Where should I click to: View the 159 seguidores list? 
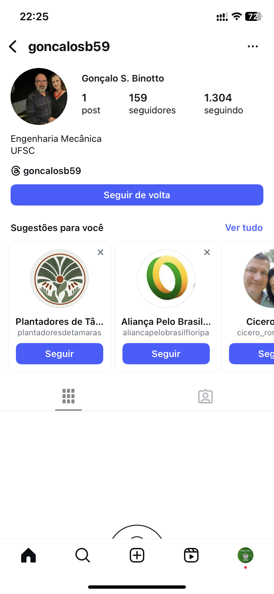tap(152, 103)
